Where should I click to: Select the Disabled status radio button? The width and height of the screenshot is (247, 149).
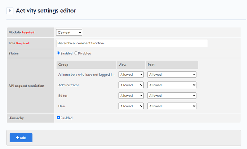click(x=76, y=53)
